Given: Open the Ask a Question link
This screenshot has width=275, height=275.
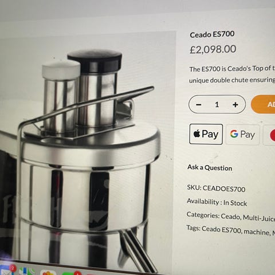Looking at the screenshot, I should tap(210, 168).
